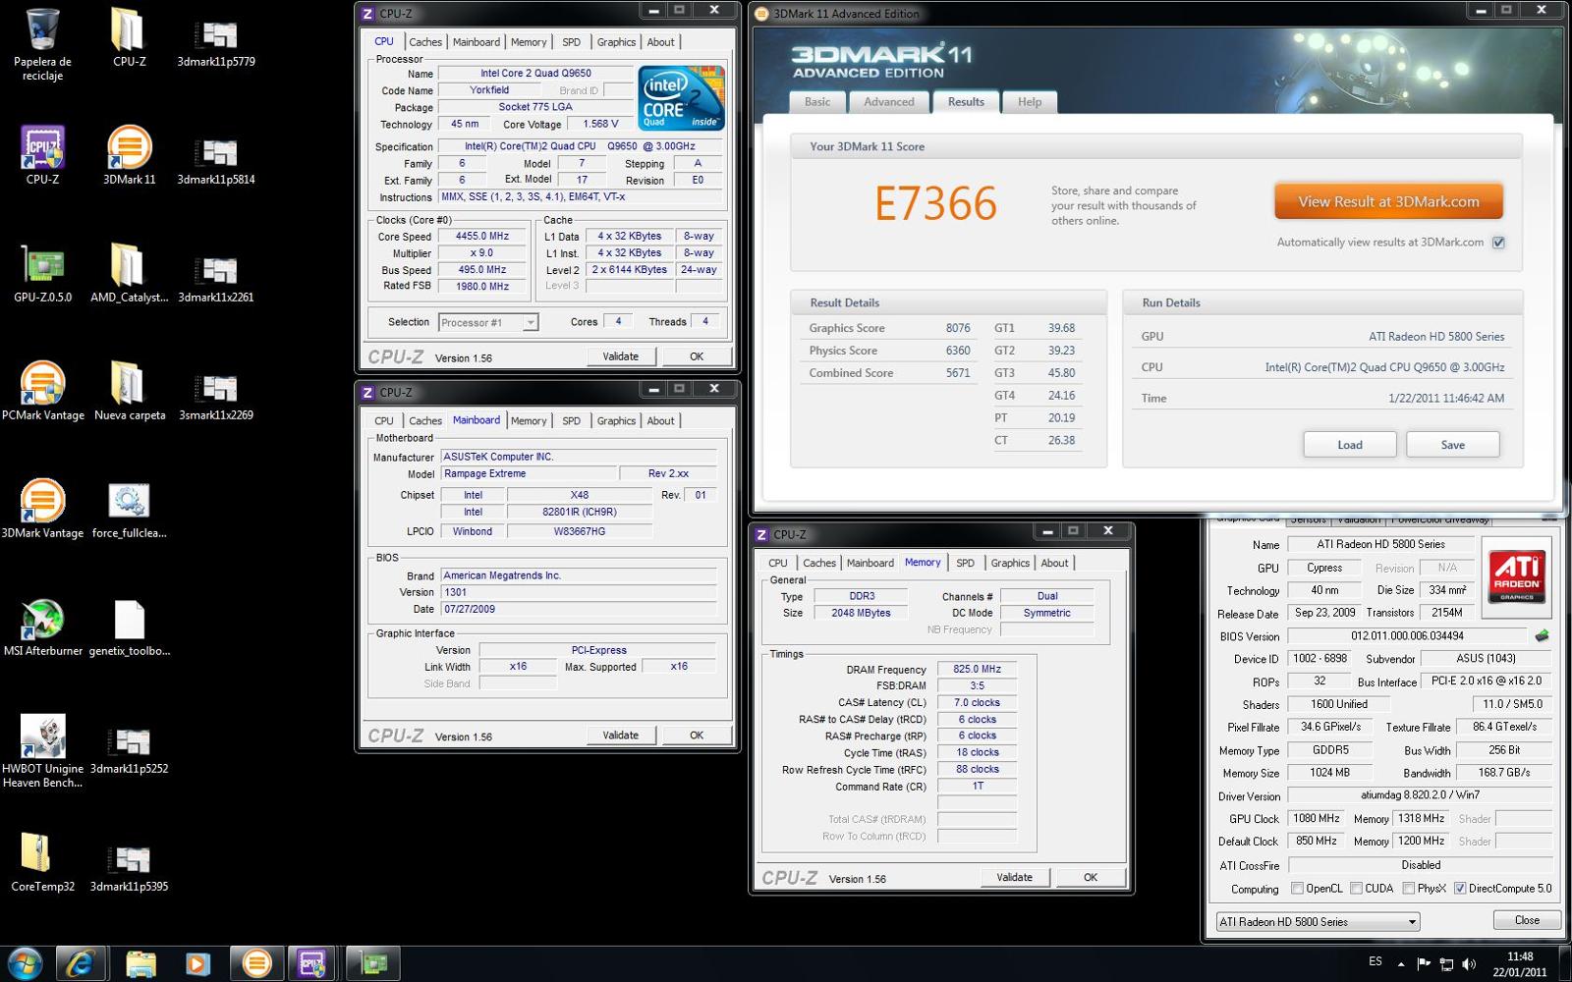Toggle the OpenCL checkbox in GPU-Z
Viewport: 1572px width, 982px height.
pyautogui.click(x=1297, y=888)
